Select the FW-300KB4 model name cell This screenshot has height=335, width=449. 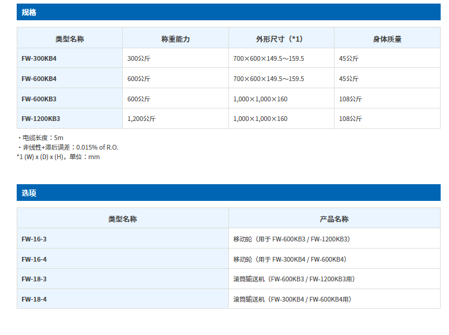[70, 58]
